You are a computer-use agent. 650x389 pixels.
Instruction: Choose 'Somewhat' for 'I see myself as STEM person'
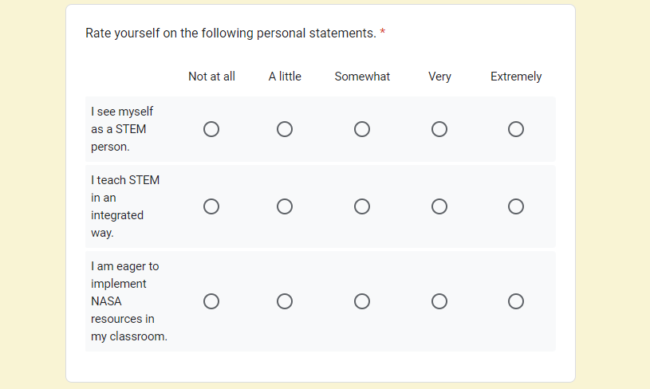point(362,129)
